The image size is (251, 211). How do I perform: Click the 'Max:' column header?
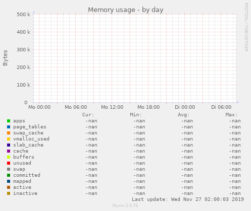click(231, 115)
